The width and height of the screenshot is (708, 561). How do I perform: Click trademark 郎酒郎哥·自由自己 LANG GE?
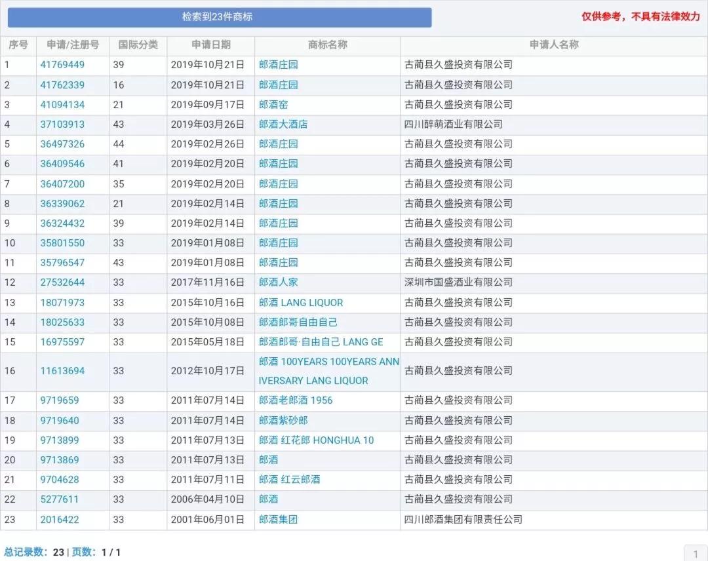point(321,342)
